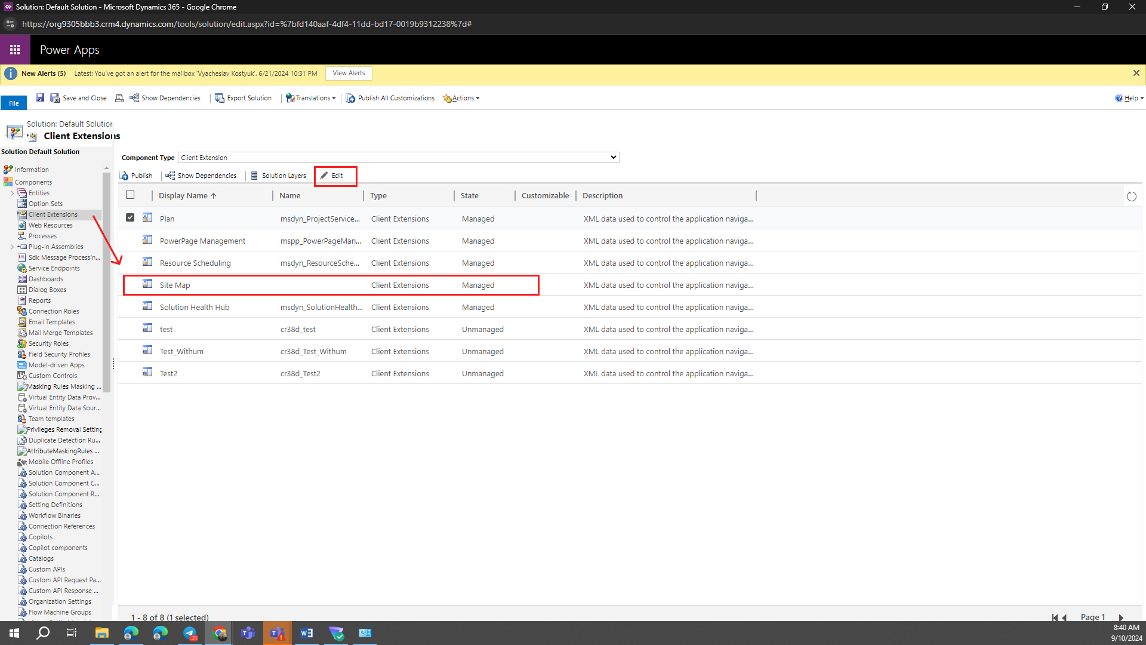
Task: Refresh the grid with the refresh icon
Action: pos(1131,196)
